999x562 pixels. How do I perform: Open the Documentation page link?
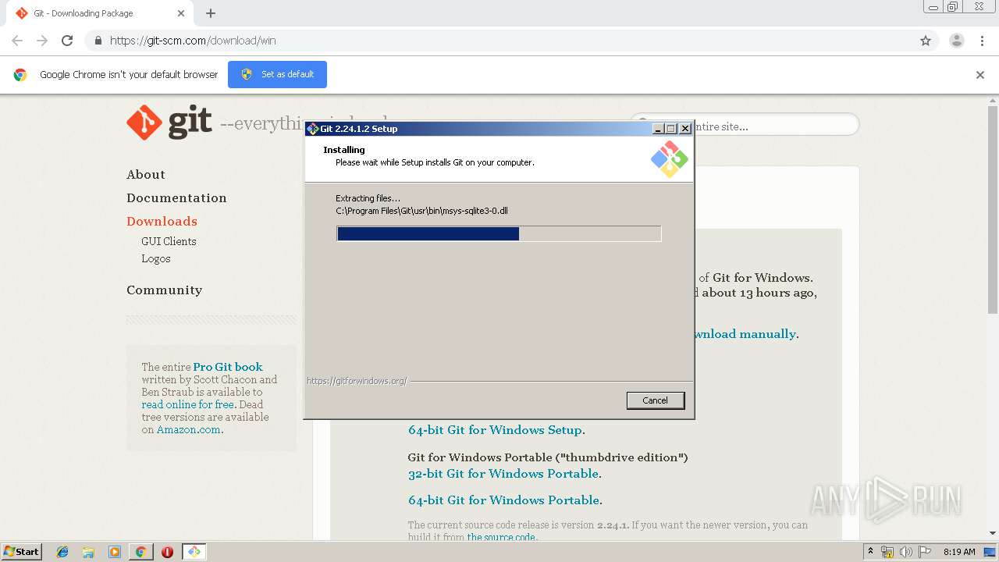(x=176, y=198)
